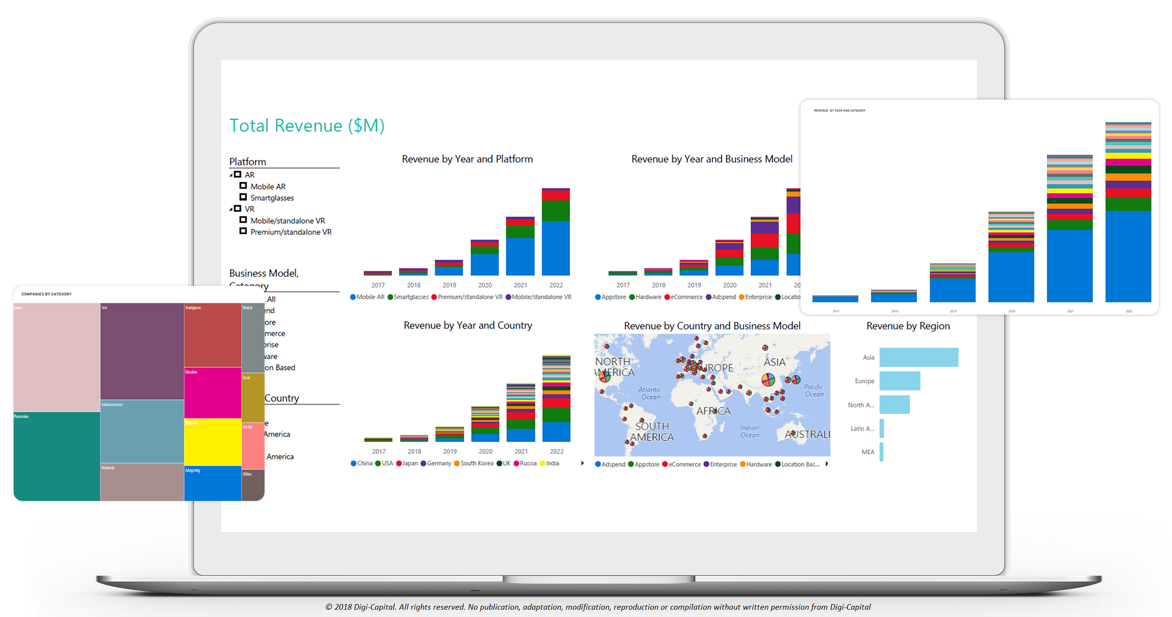Advance map legend with right arrow

827,464
